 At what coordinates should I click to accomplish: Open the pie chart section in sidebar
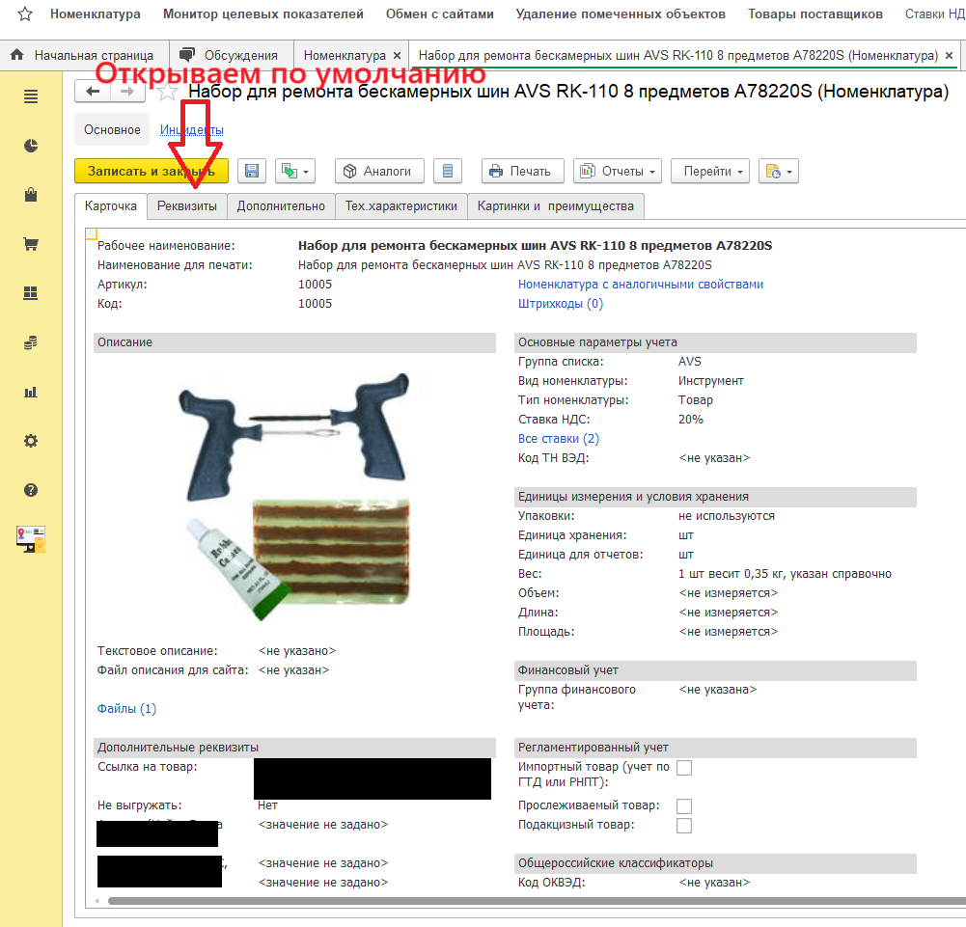click(31, 146)
